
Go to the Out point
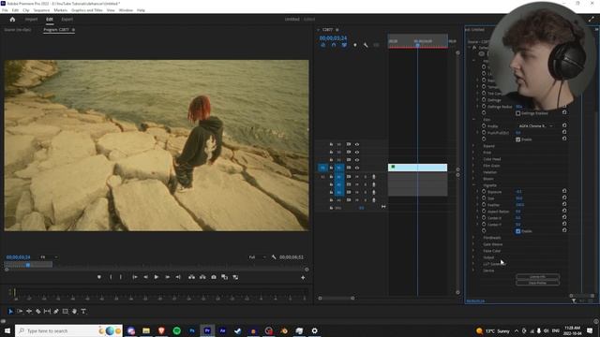(x=178, y=277)
